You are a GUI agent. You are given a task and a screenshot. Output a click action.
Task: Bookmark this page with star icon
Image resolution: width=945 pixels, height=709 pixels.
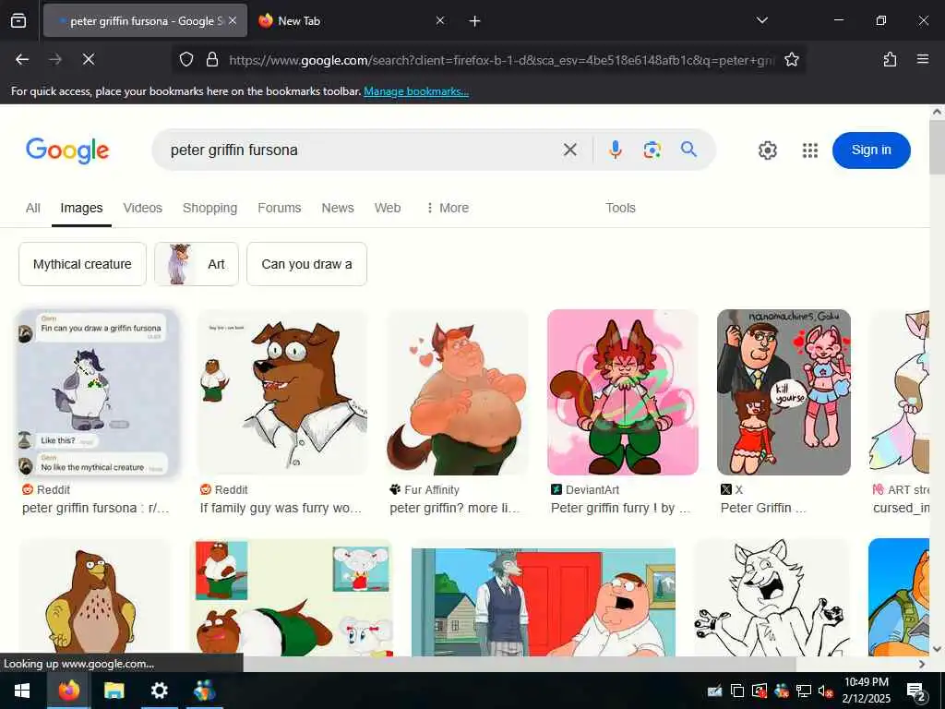(791, 59)
